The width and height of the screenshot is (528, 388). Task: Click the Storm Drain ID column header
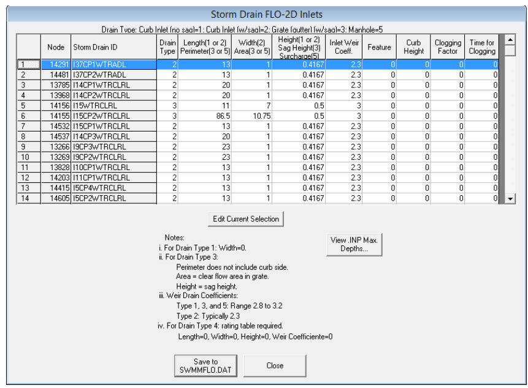point(113,47)
